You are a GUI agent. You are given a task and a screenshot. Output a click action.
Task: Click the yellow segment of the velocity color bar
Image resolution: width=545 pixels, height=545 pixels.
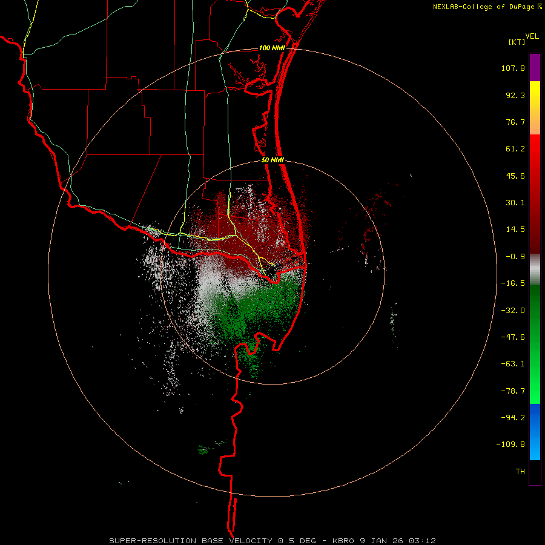(x=535, y=108)
